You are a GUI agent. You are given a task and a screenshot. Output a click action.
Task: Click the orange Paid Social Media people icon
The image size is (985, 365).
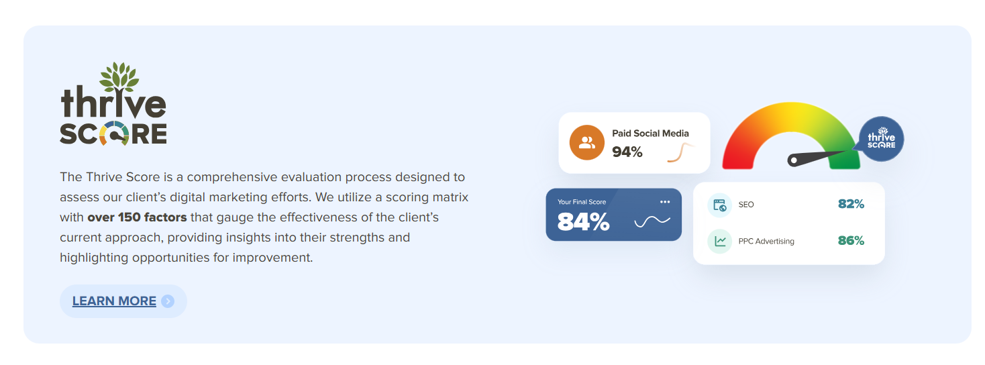tap(587, 142)
